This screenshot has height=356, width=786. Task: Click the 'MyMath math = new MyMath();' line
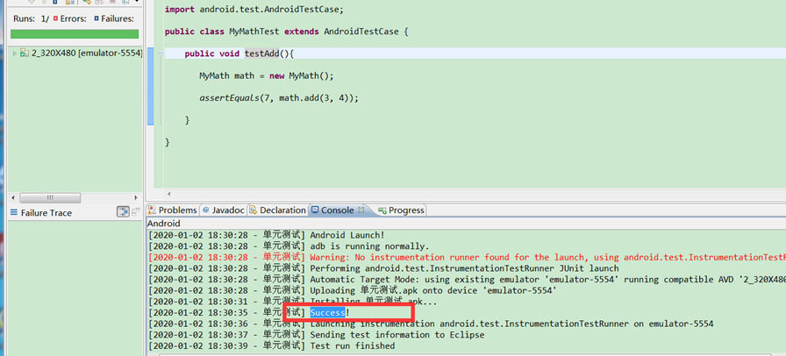(266, 76)
